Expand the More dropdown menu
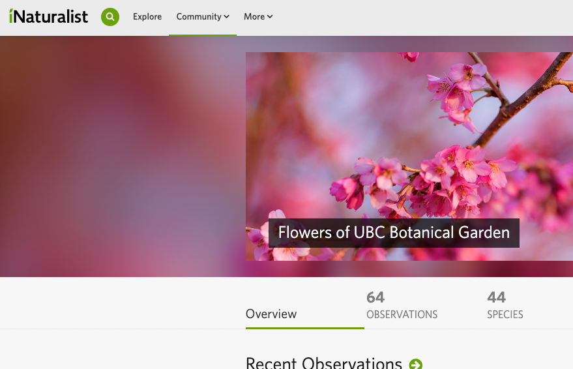 (x=258, y=17)
